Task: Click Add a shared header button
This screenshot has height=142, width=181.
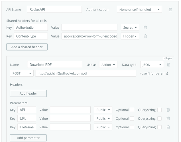Action: coord(27,47)
